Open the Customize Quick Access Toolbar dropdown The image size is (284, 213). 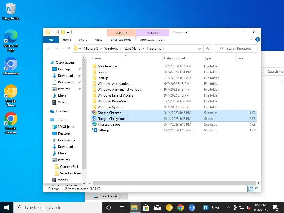click(x=68, y=32)
